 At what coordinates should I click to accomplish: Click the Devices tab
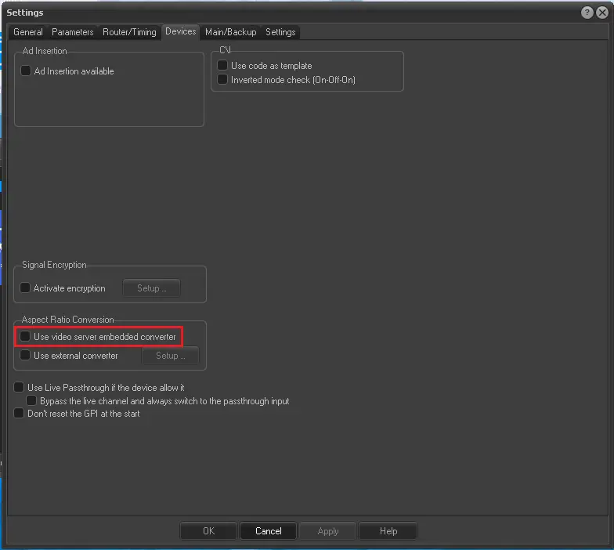180,31
